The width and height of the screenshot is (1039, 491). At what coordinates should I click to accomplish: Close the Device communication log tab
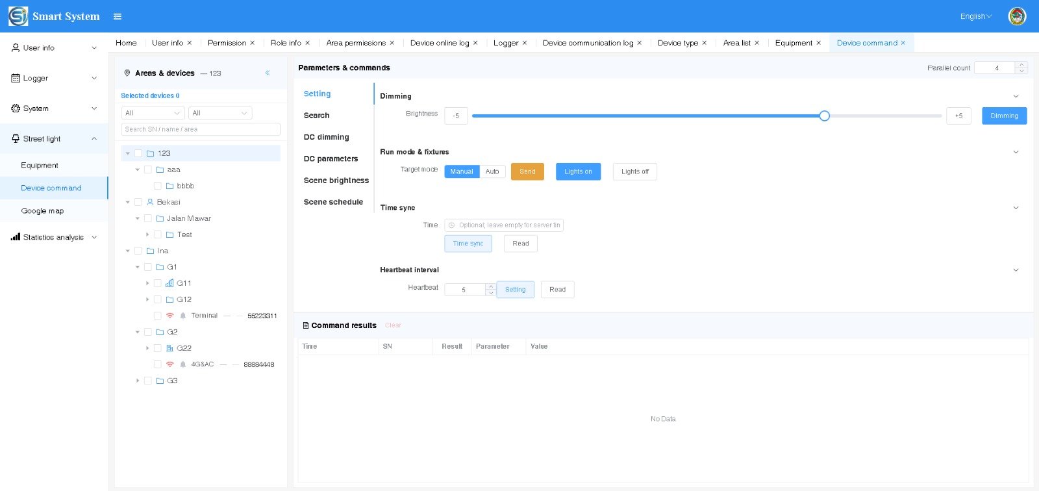[639, 43]
